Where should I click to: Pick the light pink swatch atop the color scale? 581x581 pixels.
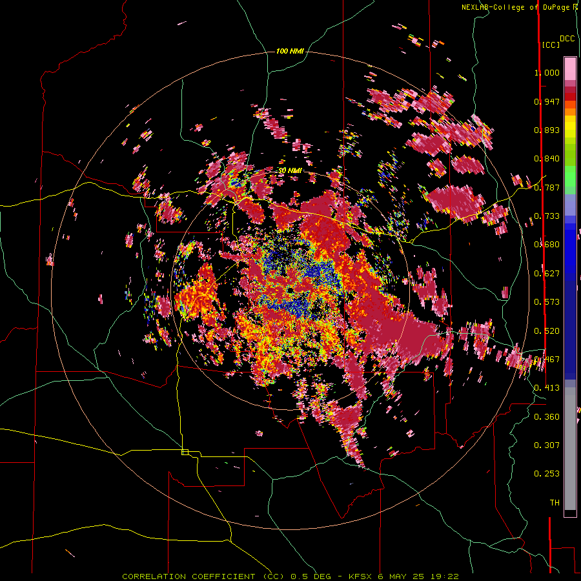point(570,69)
